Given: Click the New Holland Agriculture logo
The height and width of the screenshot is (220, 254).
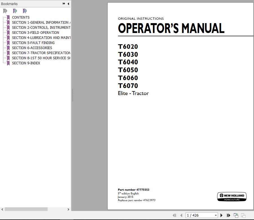Looking at the screenshot, I should (232, 197).
